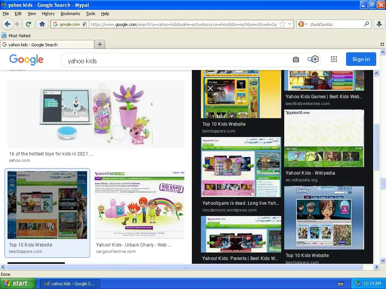The height and width of the screenshot is (289, 386).
Task: Open the Yahoo Kids Games related thumbnail
Action: click(x=324, y=81)
